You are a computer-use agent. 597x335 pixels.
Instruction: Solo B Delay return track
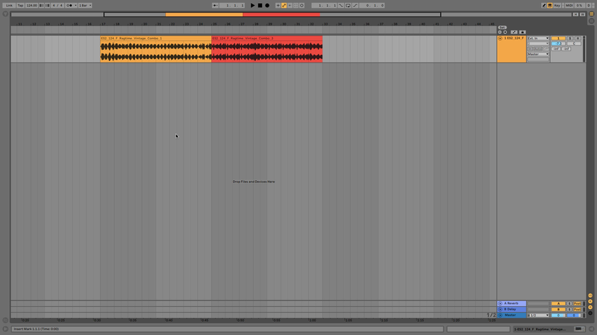pyautogui.click(x=569, y=309)
